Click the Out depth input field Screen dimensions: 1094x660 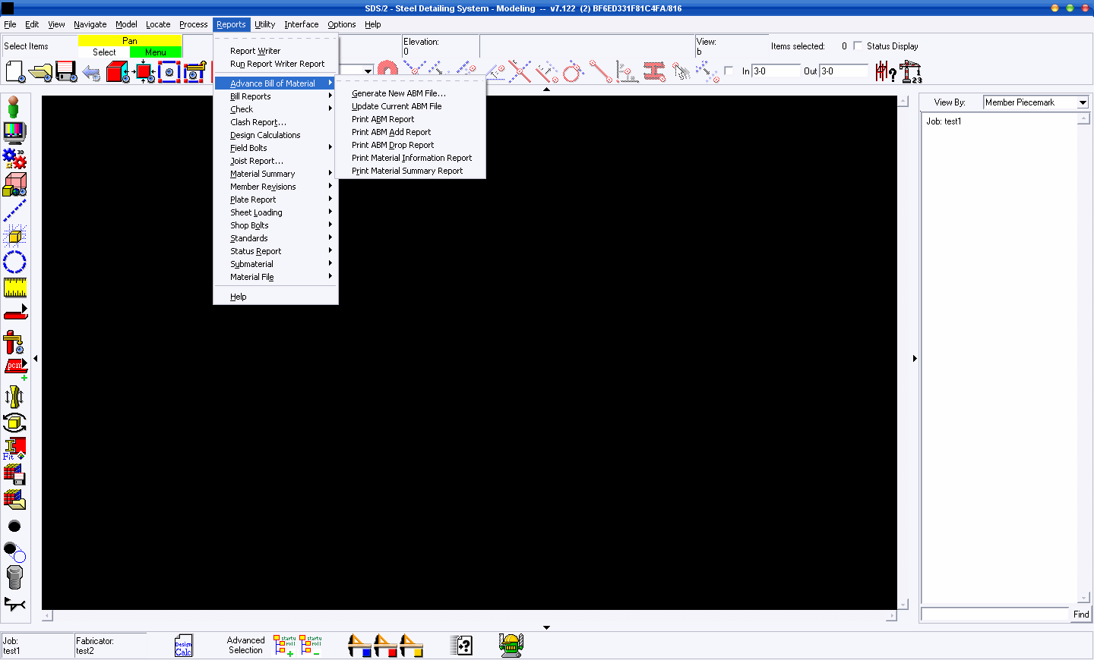844,71
